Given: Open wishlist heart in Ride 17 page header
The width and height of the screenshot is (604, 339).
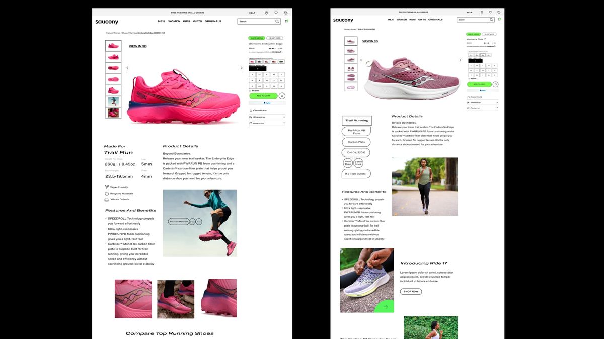Looking at the screenshot, I should pyautogui.click(x=490, y=12).
